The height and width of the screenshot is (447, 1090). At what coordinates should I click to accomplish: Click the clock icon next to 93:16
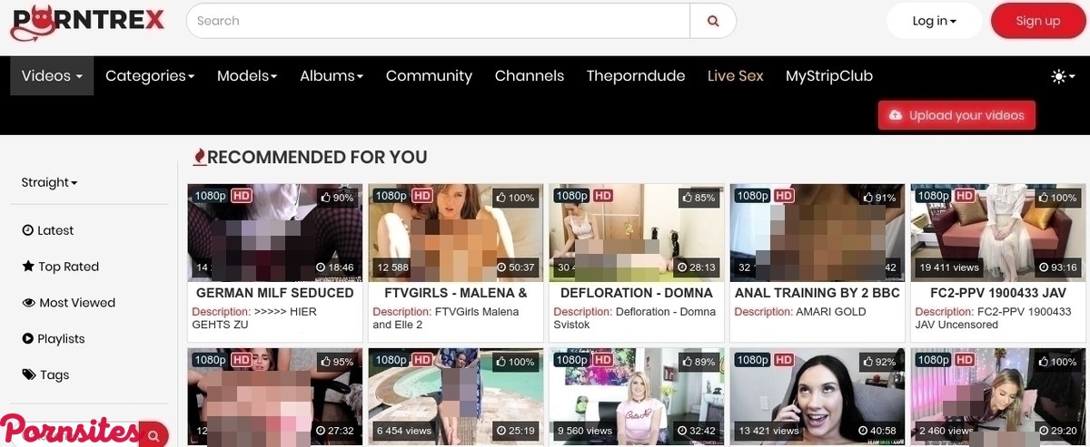tap(1044, 267)
